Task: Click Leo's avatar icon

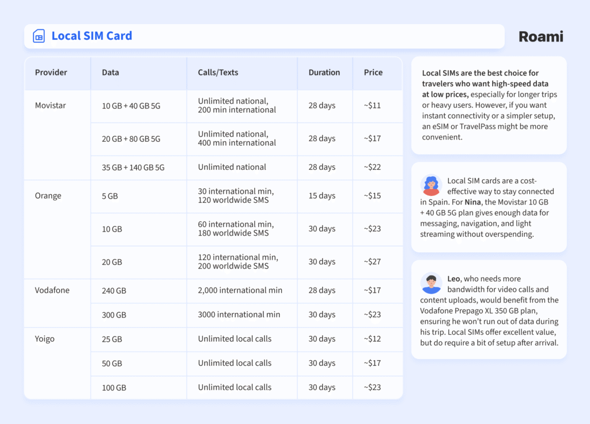Action: 431,283
